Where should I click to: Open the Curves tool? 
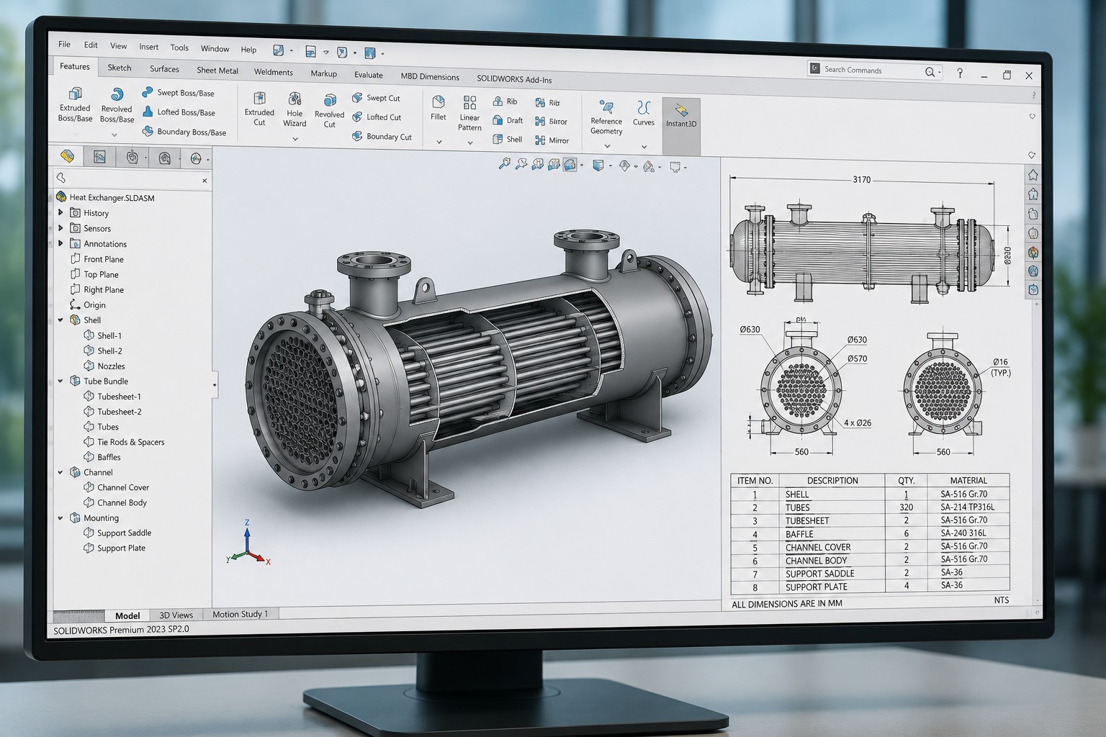coord(644,113)
